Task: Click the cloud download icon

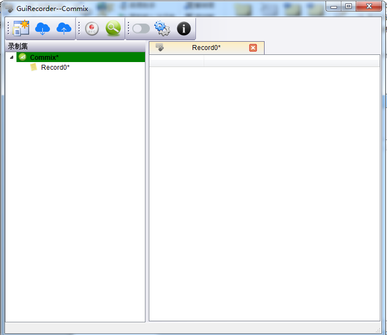Action: tap(42, 29)
